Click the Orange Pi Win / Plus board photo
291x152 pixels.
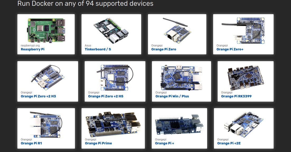pos(181,77)
